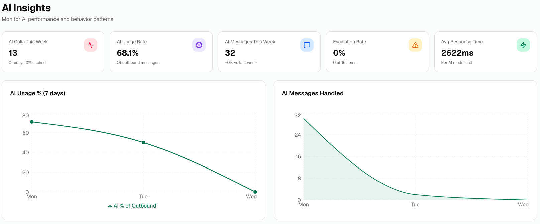Click the 'Monitor AI performance and behavior patterns' subtitle
This screenshot has height=224, width=540.
coord(58,19)
